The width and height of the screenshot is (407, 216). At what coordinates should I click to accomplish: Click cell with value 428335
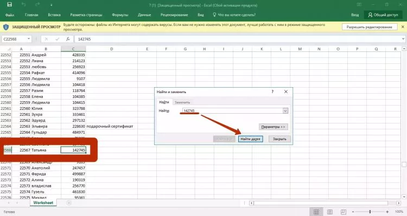click(x=73, y=55)
